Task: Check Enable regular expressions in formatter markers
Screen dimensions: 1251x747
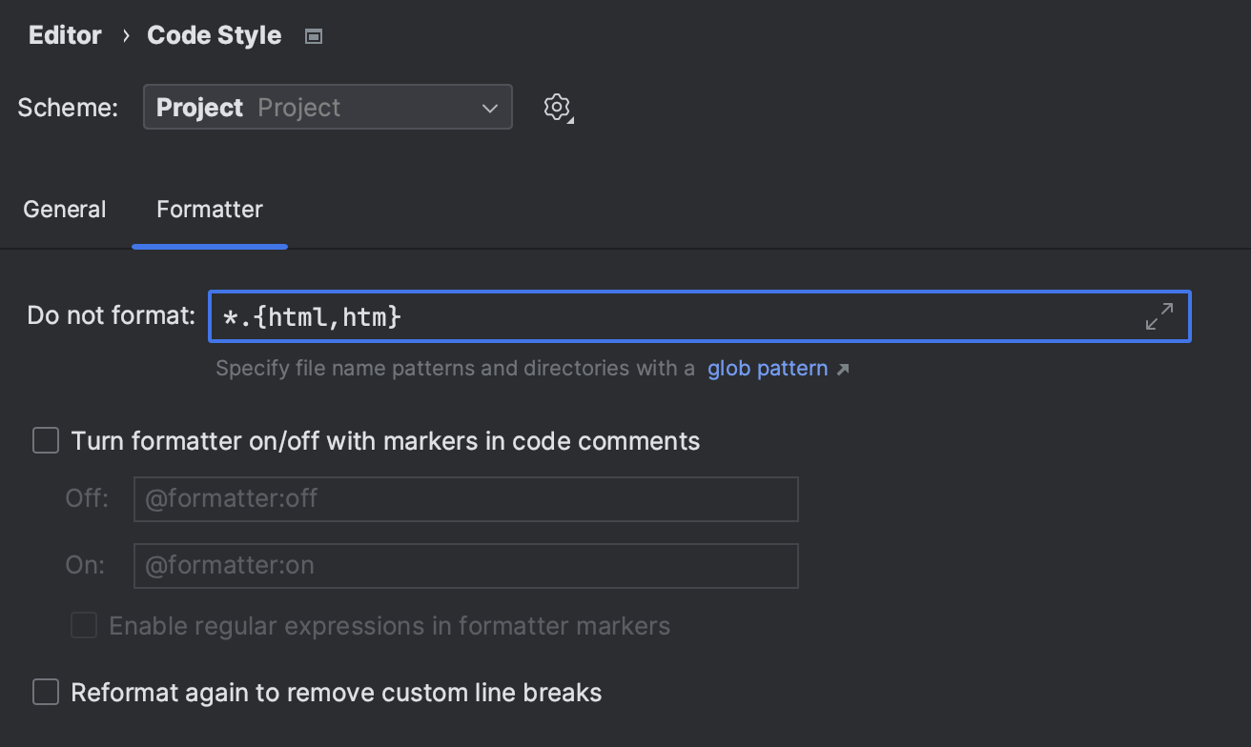Action: (83, 625)
